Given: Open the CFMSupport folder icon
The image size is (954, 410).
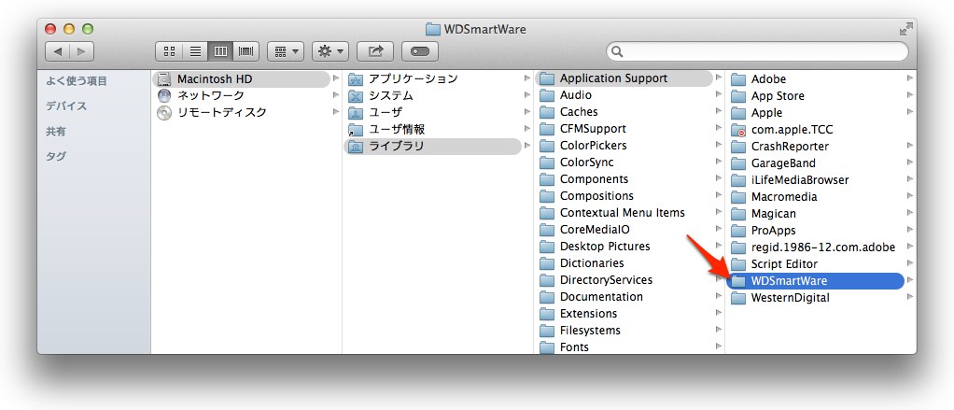Looking at the screenshot, I should [x=547, y=129].
